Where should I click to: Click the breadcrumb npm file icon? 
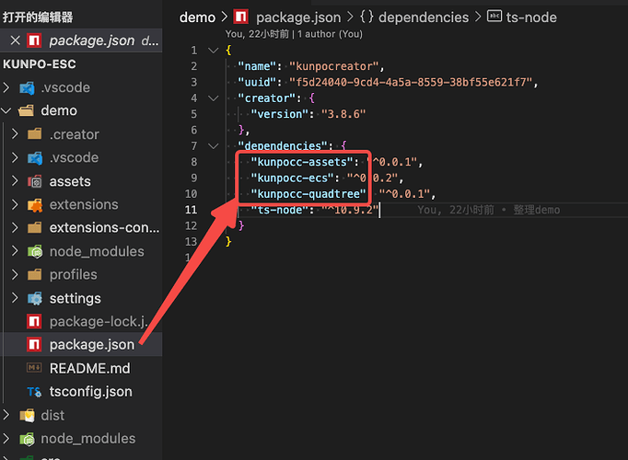point(241,17)
